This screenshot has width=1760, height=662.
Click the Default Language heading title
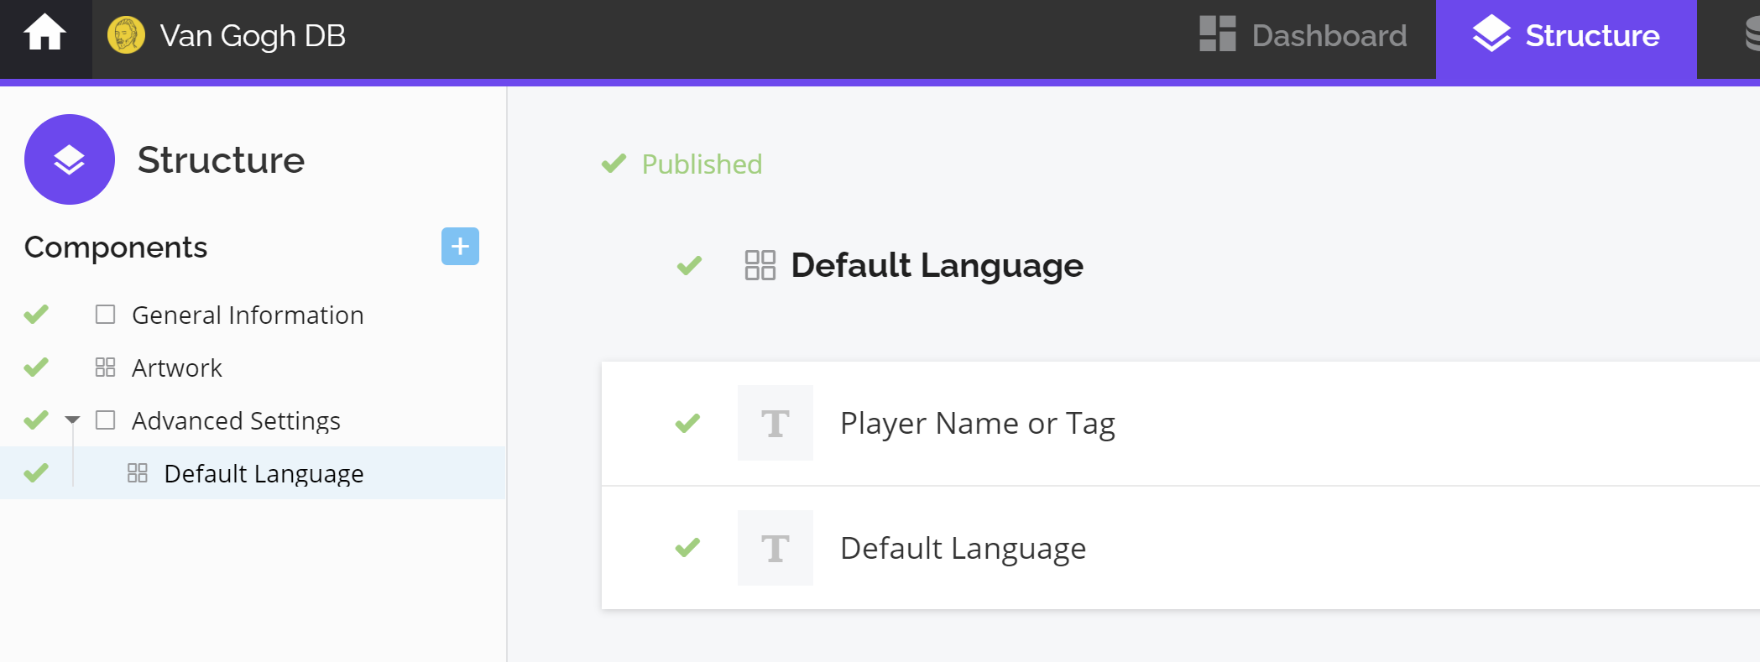click(x=937, y=265)
